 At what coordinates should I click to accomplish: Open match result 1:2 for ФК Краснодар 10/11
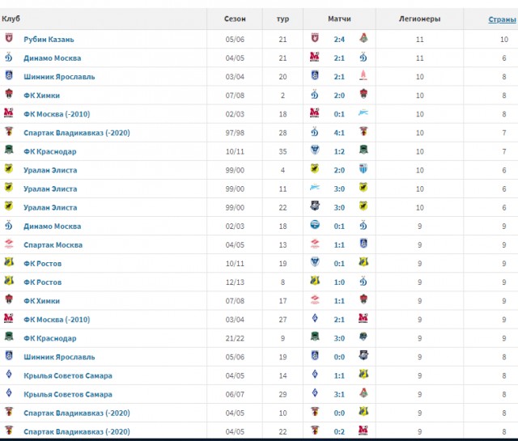pos(339,151)
